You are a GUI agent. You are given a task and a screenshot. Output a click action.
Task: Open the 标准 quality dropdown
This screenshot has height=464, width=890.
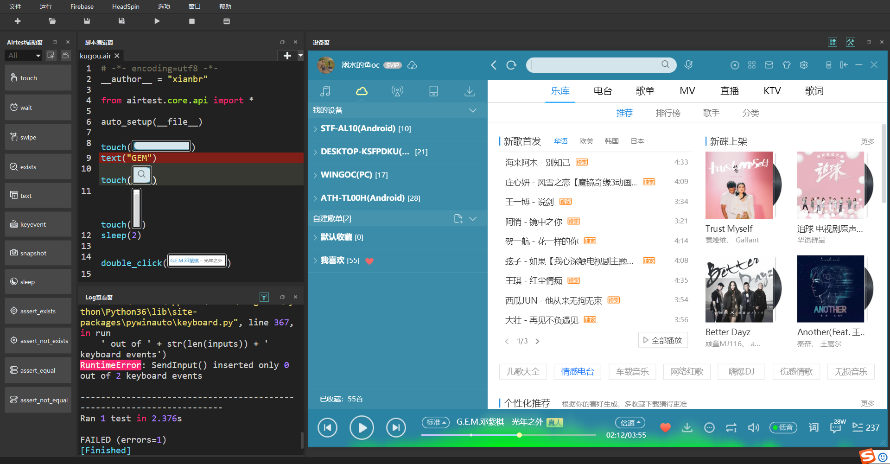[436, 422]
